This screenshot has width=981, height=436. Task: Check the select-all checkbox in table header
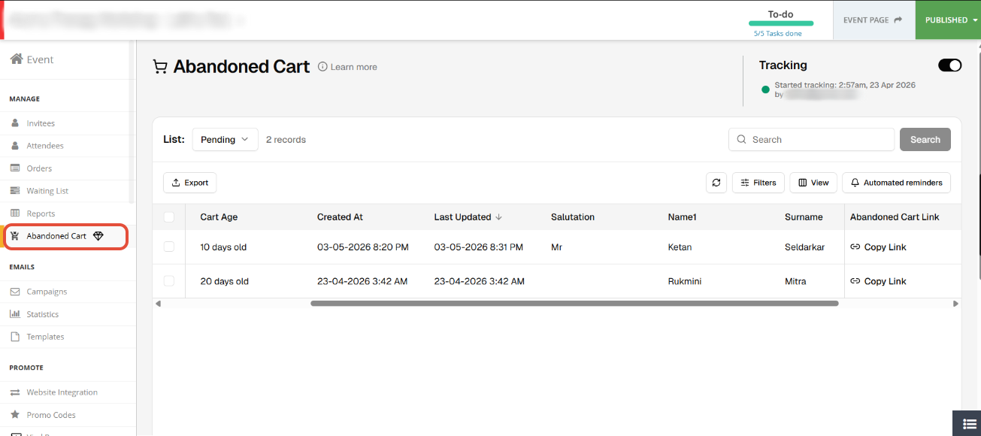coord(169,217)
